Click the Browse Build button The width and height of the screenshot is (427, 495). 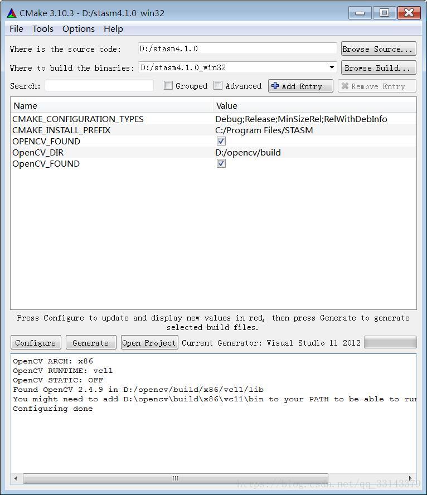click(x=379, y=68)
